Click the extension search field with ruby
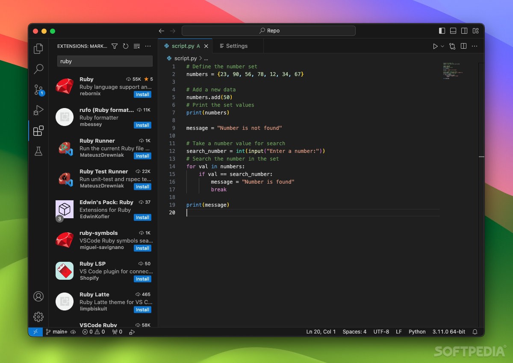Image resolution: width=513 pixels, height=363 pixels. pos(105,61)
